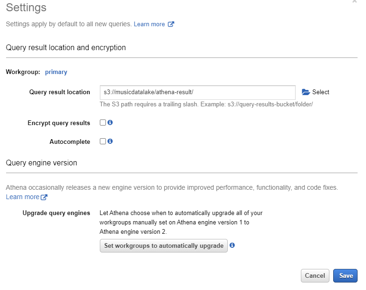
Task: Click the Autocomplete label
Action: pyautogui.click(x=70, y=141)
